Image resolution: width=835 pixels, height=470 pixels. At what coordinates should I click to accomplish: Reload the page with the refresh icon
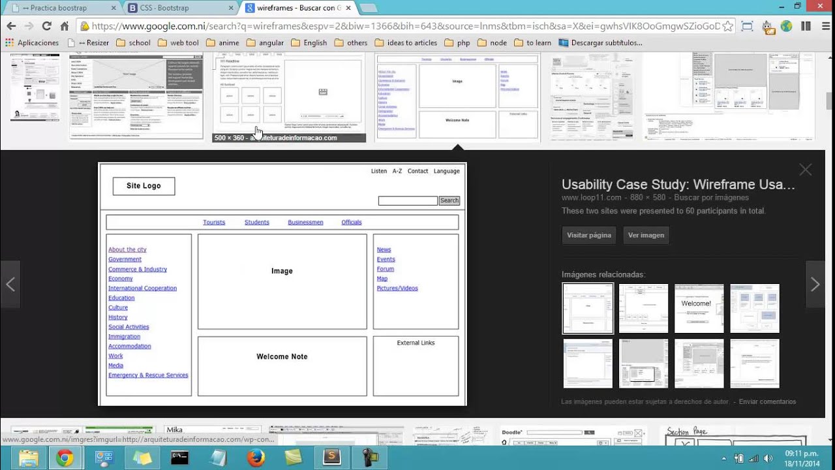coord(46,26)
